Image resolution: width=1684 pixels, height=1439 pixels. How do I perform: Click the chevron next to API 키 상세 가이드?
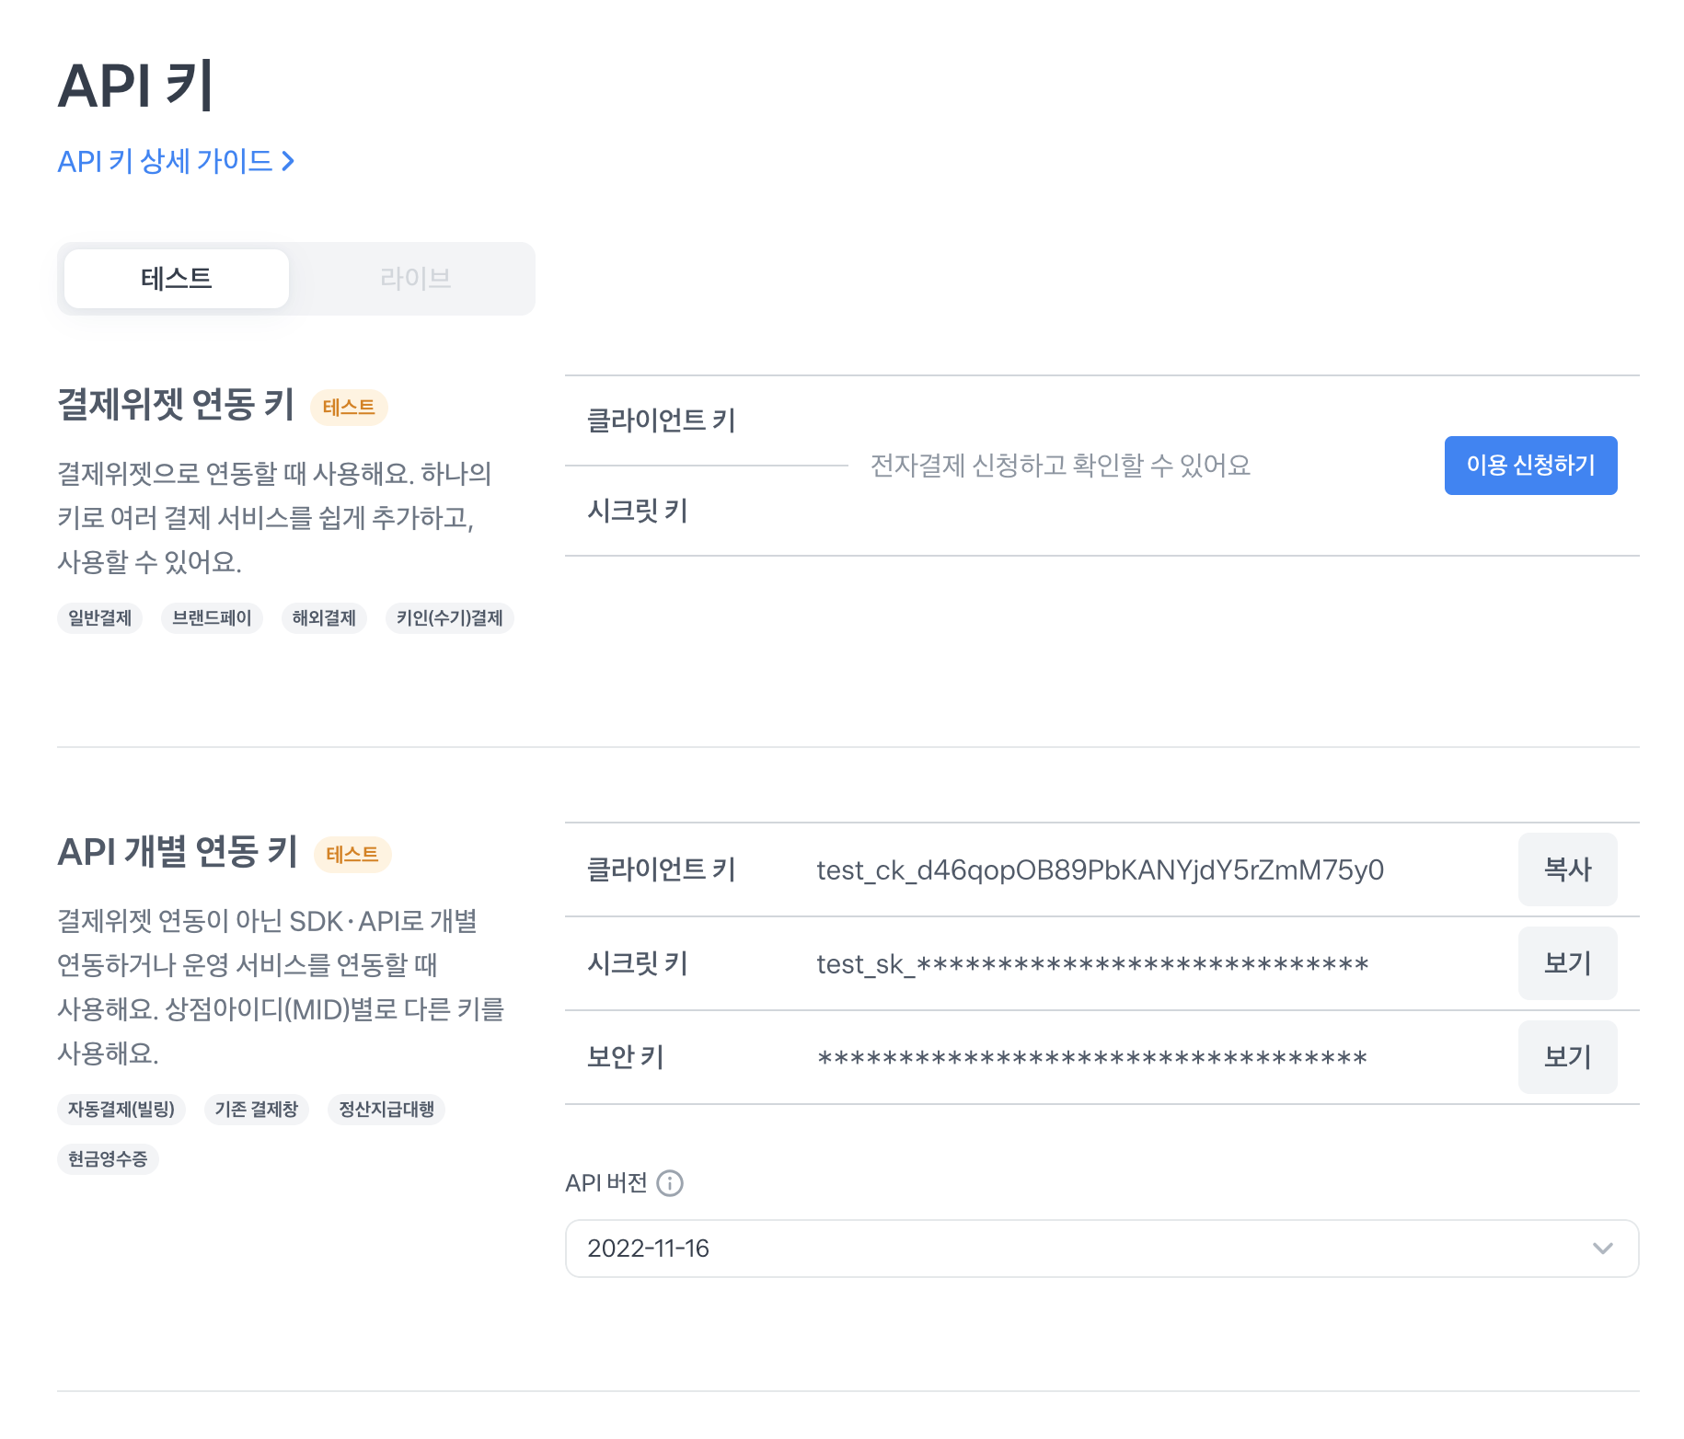point(288,161)
